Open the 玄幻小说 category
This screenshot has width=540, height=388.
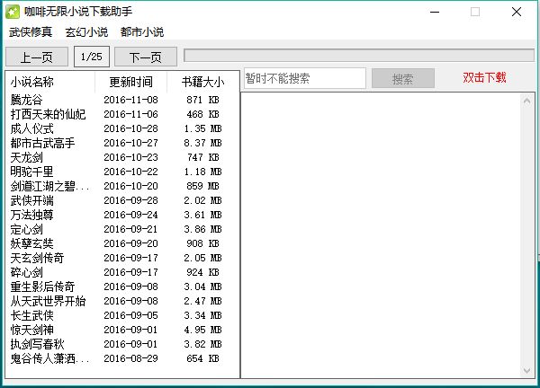click(x=86, y=32)
